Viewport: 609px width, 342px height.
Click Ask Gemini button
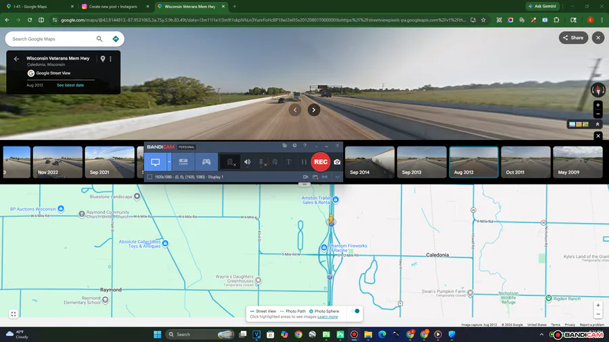coord(542,6)
